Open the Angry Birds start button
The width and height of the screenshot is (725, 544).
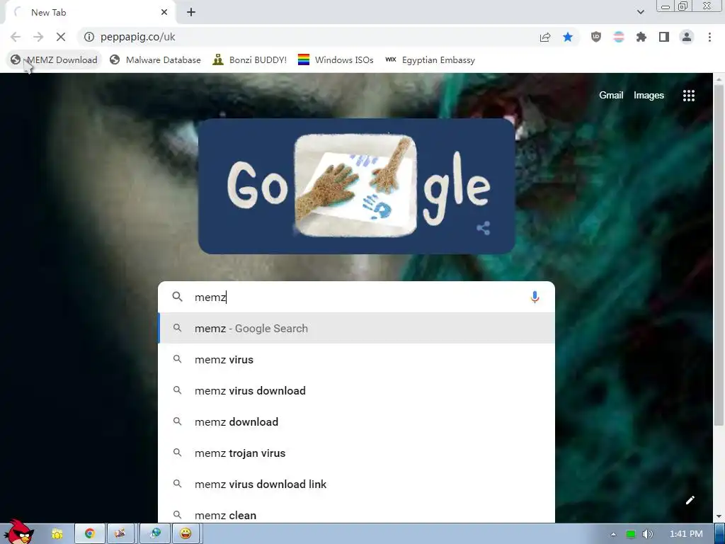(x=18, y=532)
